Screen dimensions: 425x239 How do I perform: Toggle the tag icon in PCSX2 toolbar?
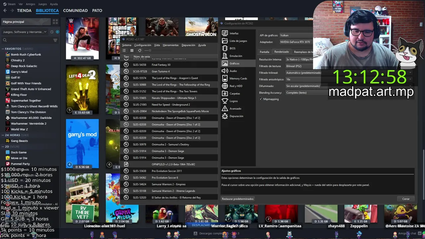click(139, 50)
